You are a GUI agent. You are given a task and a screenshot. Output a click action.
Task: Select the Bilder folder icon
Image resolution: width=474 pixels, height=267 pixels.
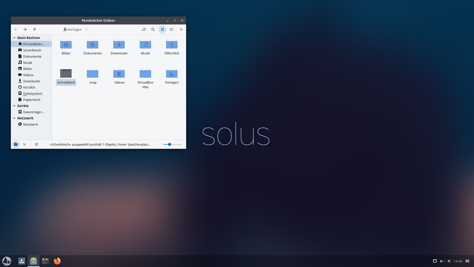click(66, 44)
